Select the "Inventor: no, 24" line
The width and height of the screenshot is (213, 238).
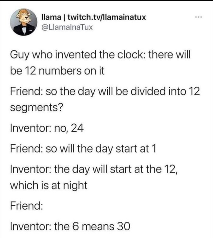[47, 128]
